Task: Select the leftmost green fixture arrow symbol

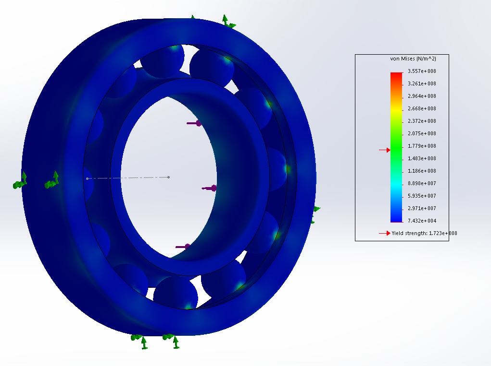Action: tap(20, 182)
